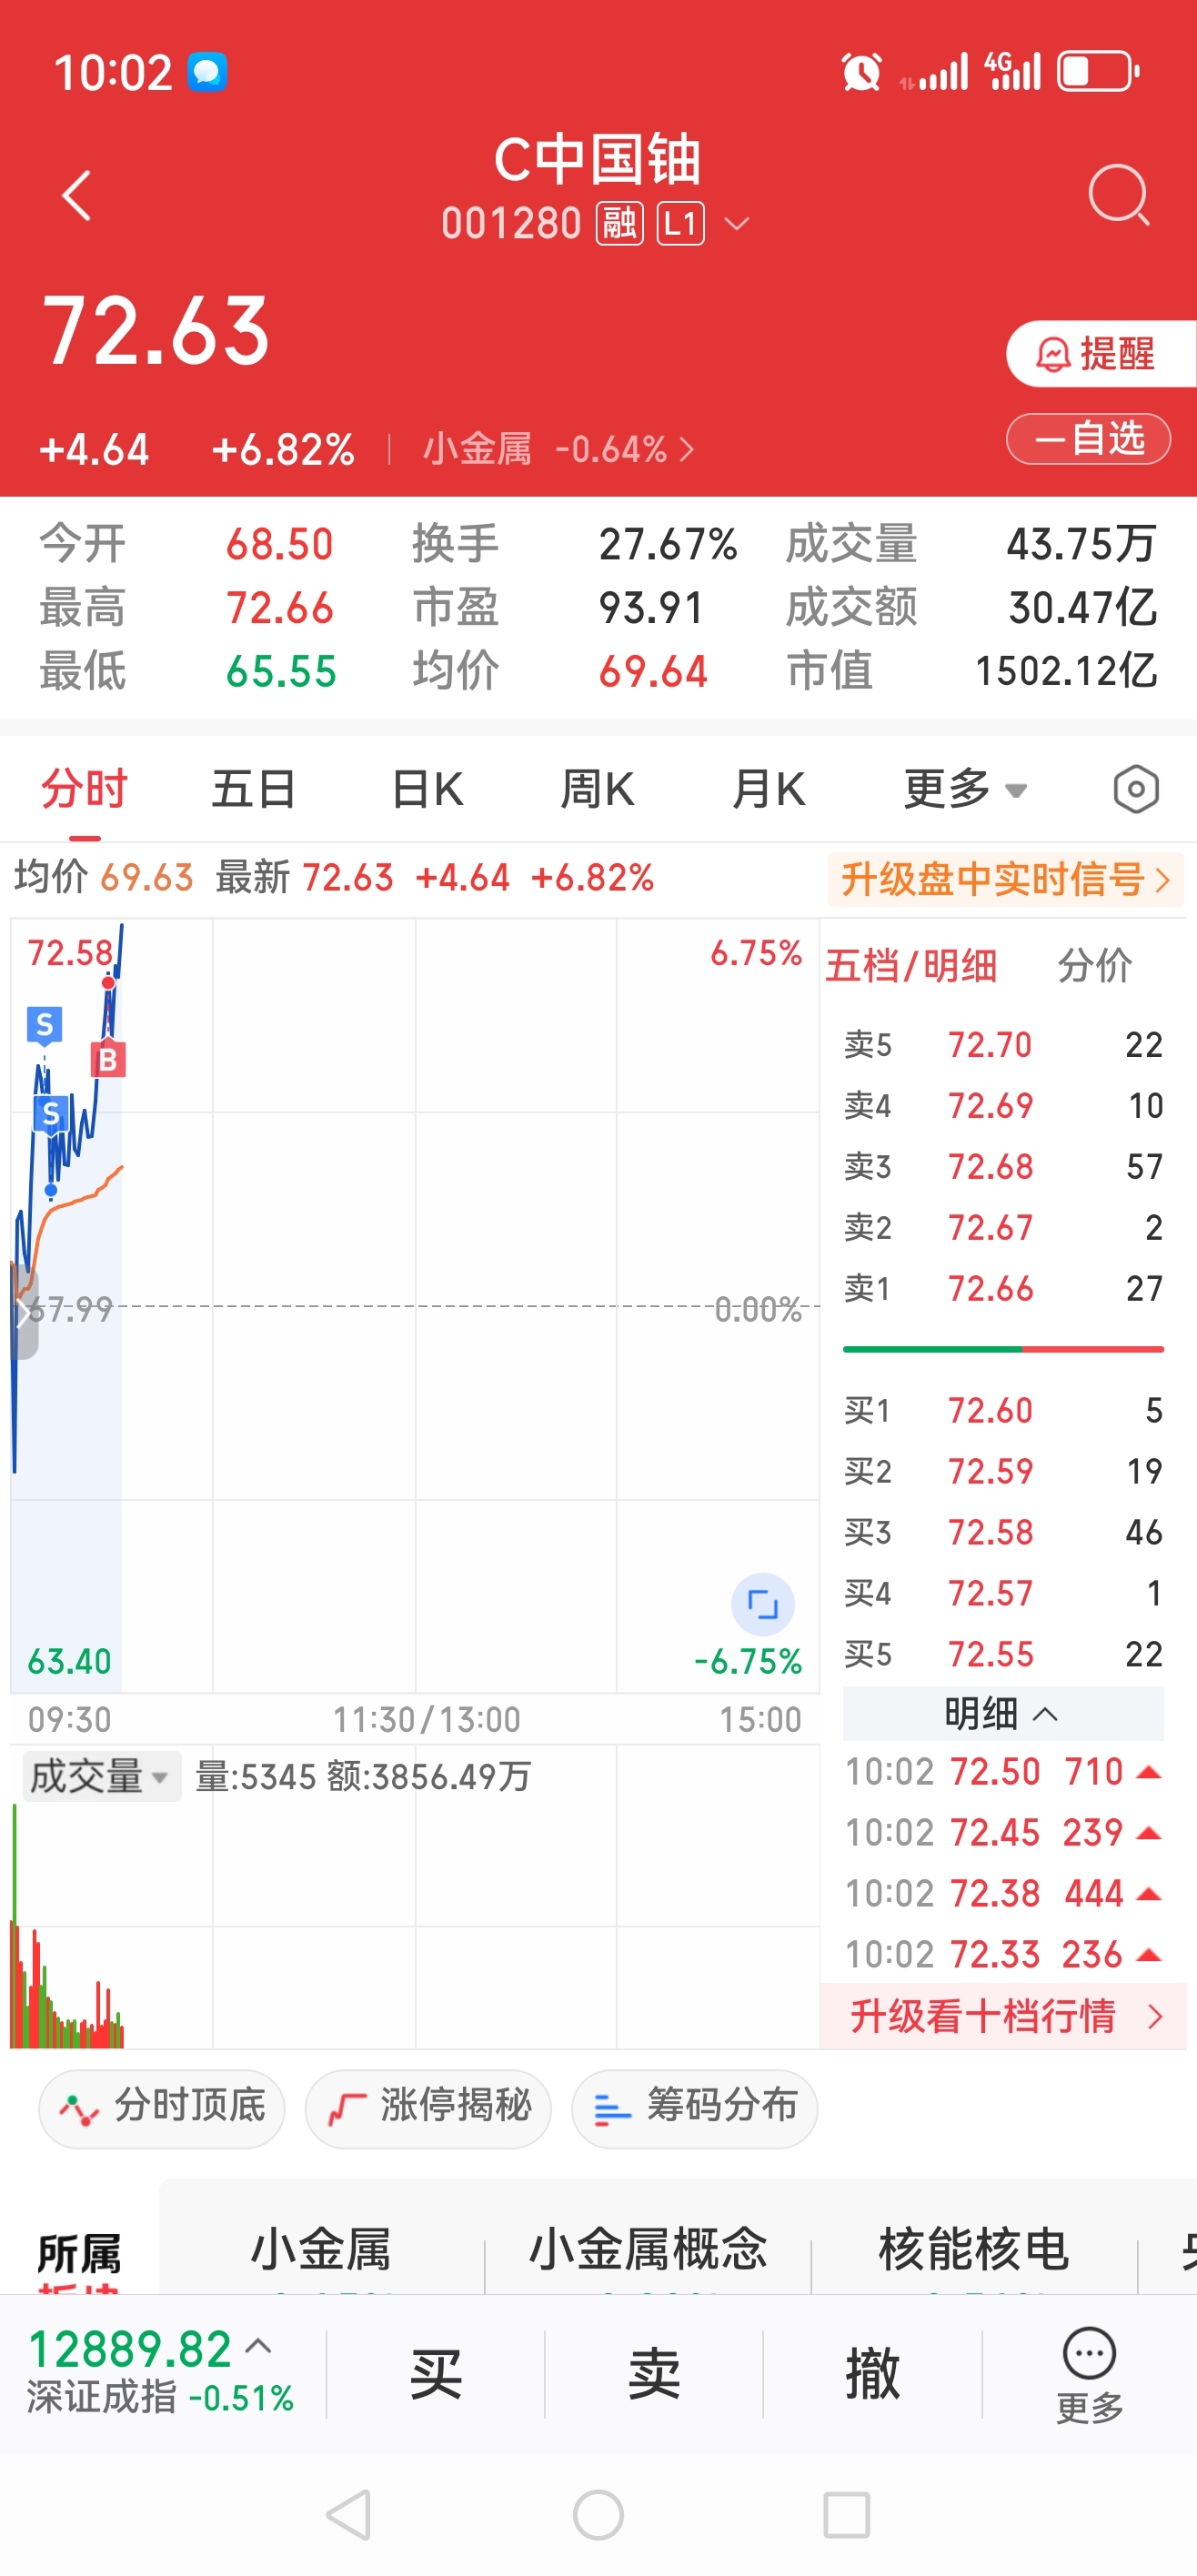1197x2576 pixels.
Task: Tap trade detail row 72.45 239
Action: 1003,1832
